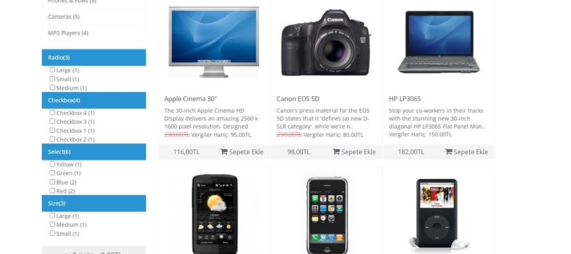Collapse the Radio(3) filter header

(x=94, y=58)
